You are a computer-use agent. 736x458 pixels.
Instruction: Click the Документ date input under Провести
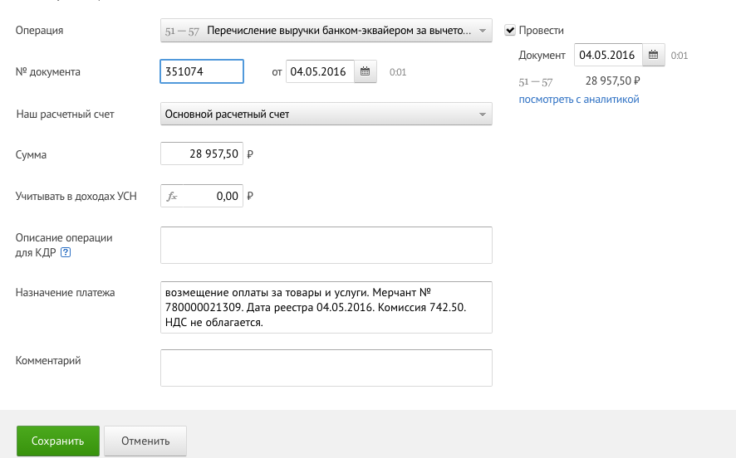(x=607, y=56)
